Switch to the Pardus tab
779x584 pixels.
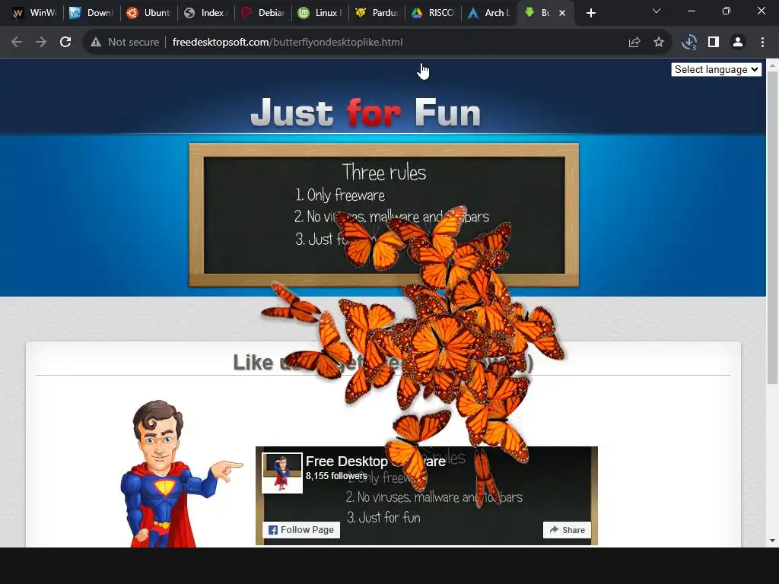pos(377,14)
